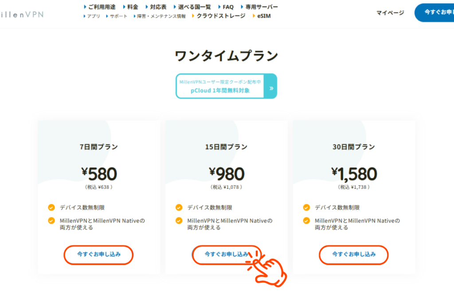Apply for the 30日間プラン
The image size is (454, 302).
[x=354, y=255]
